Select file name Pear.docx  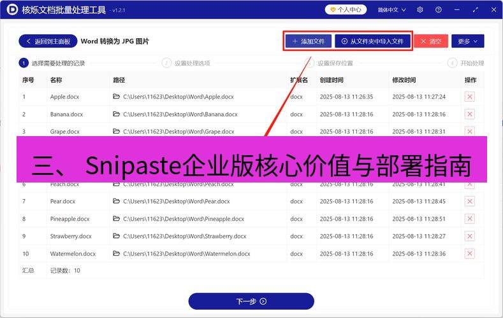62,201
